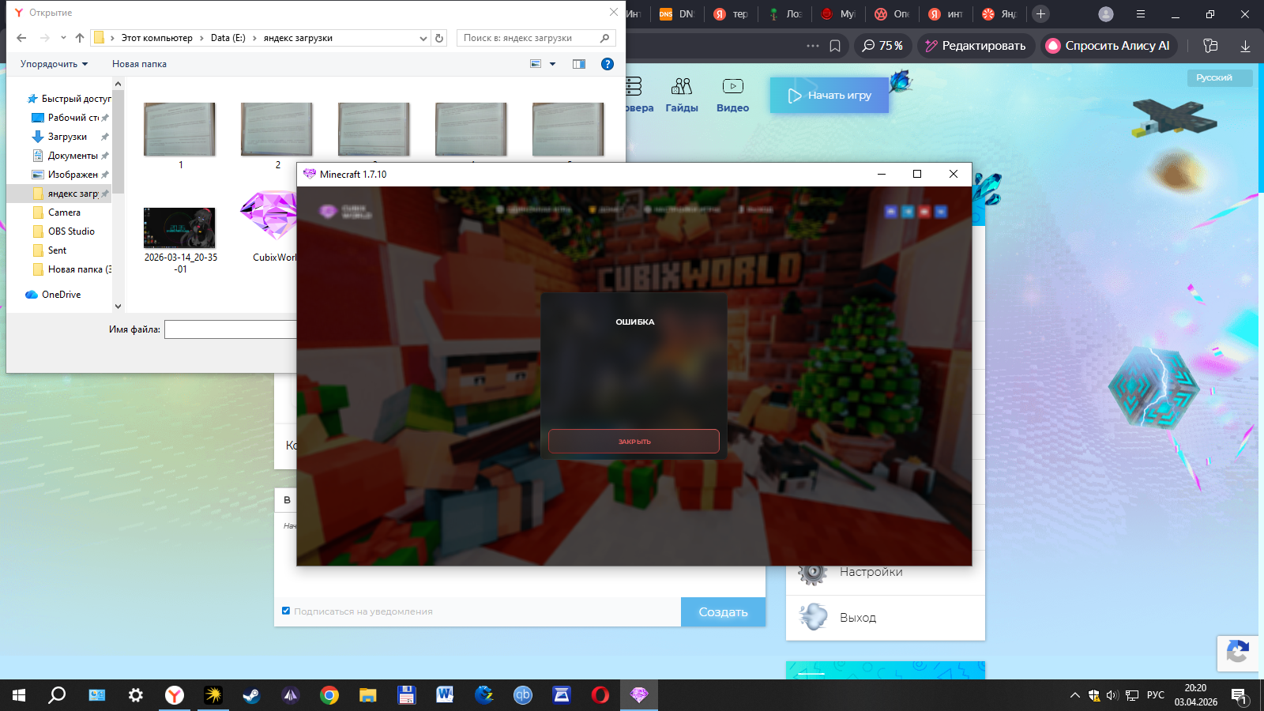Click the bookmark icon in browser toolbar

(x=835, y=46)
